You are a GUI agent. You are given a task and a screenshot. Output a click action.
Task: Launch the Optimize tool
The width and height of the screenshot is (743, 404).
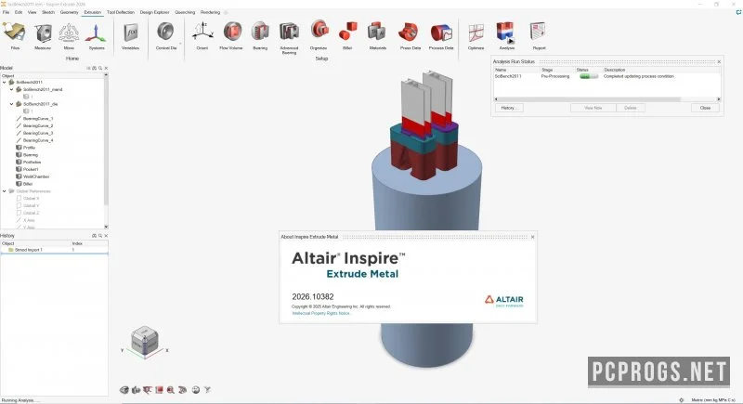[476, 34]
